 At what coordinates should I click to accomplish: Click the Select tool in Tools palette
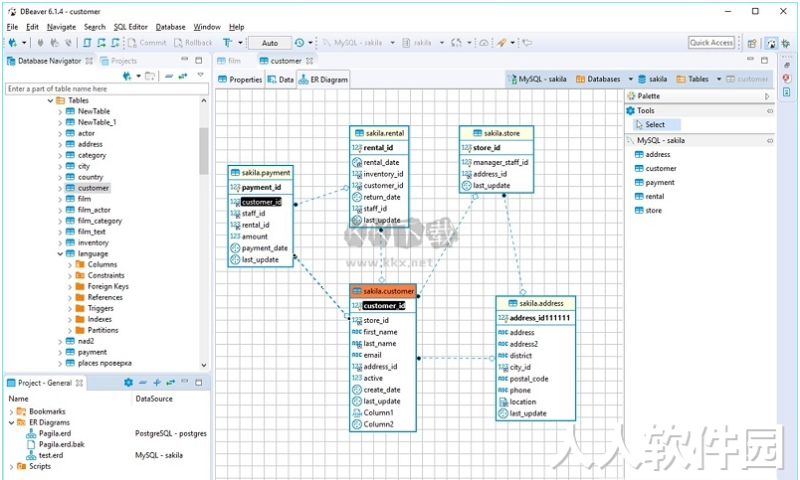656,125
